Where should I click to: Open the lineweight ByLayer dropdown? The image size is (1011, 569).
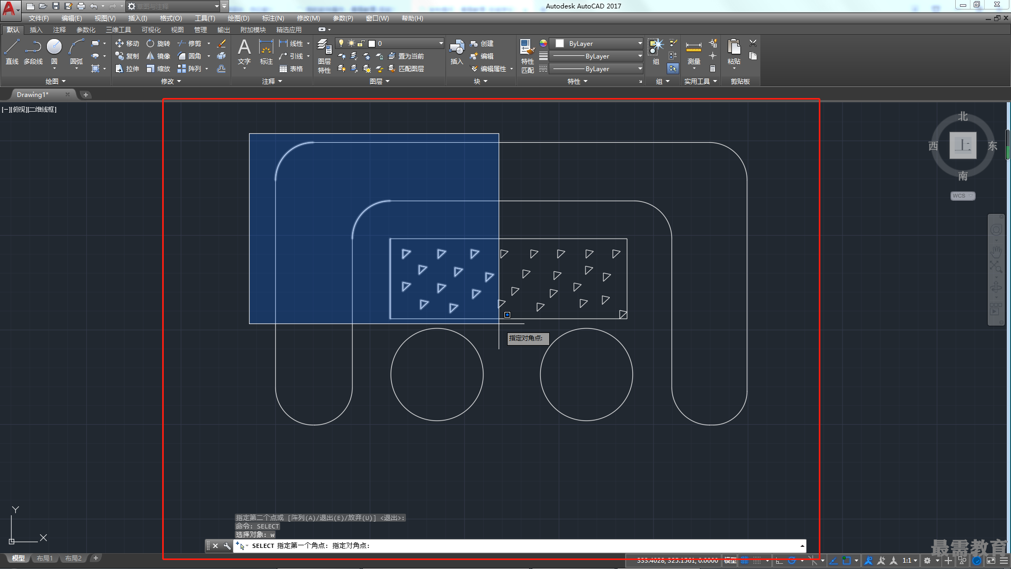(597, 56)
